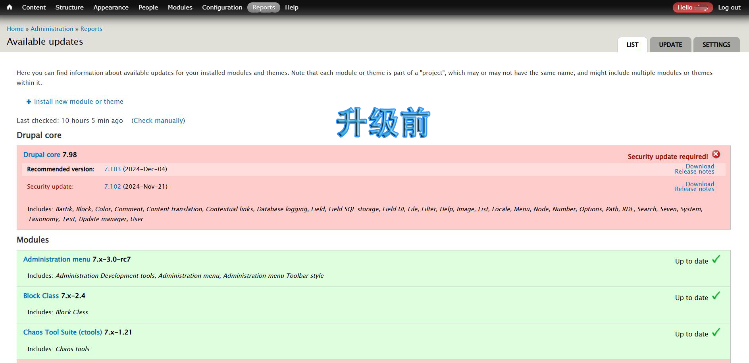Open the Appearance admin menu

(x=111, y=7)
